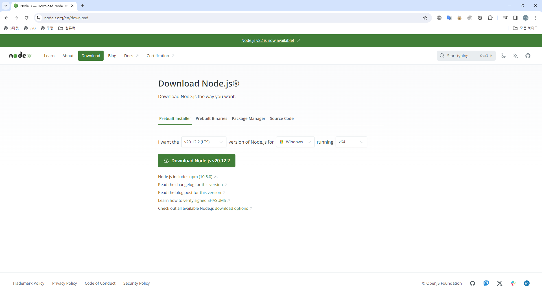Open blog post 'this version' link
542x294 pixels.
coord(211,193)
